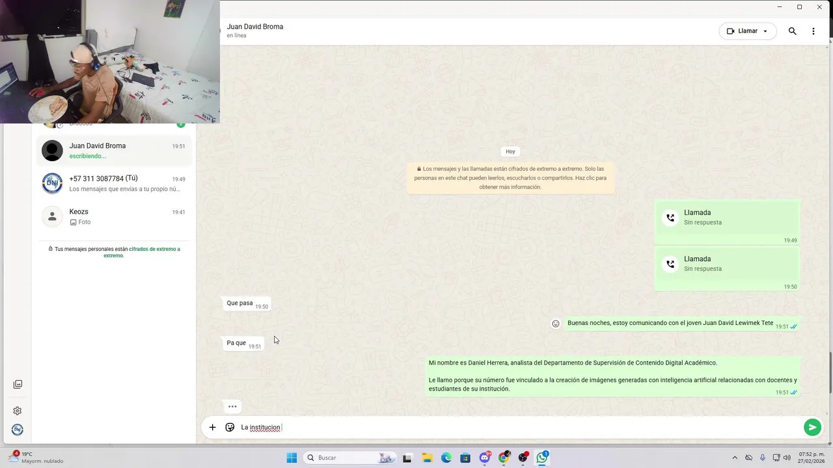Send the typed message
The image size is (833, 468).
(812, 427)
